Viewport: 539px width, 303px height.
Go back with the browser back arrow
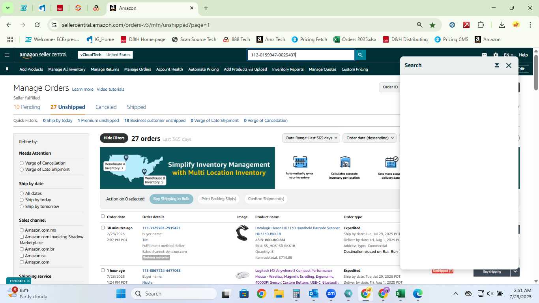(9, 25)
